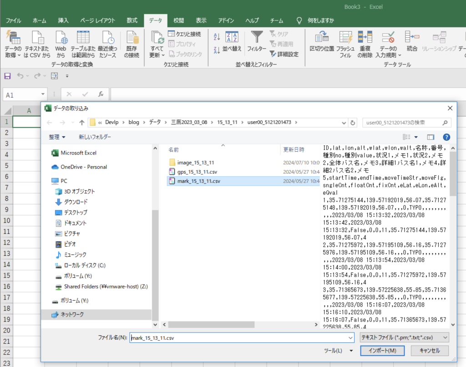The width and height of the screenshot is (466, 367).
Task: Choose the From Web (Webから) import
Action: click(61, 45)
